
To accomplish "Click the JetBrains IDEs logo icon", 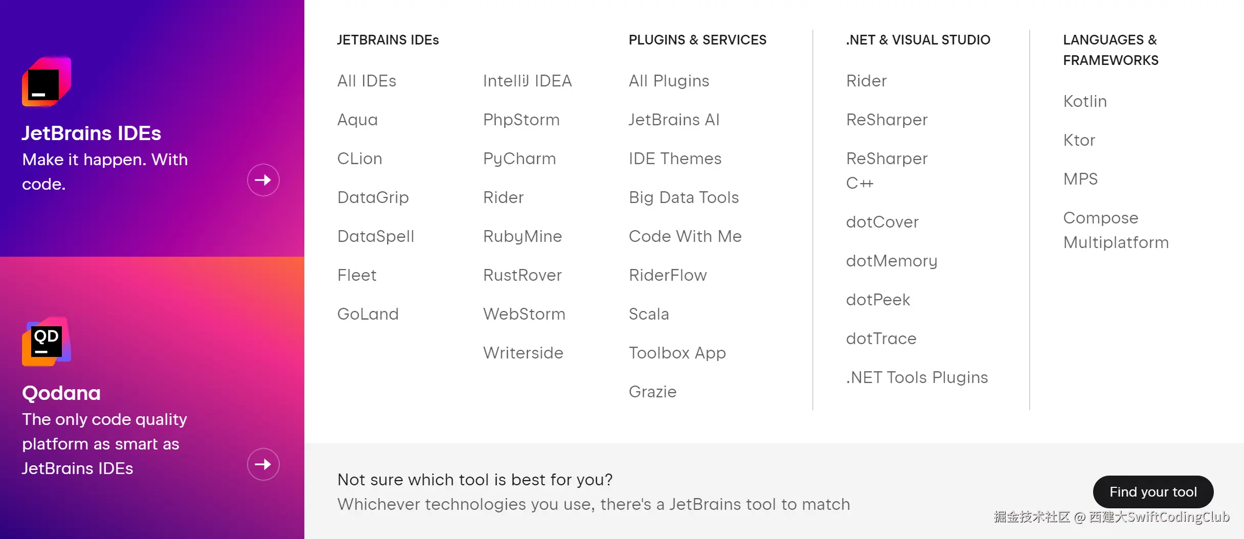I will click(x=47, y=82).
